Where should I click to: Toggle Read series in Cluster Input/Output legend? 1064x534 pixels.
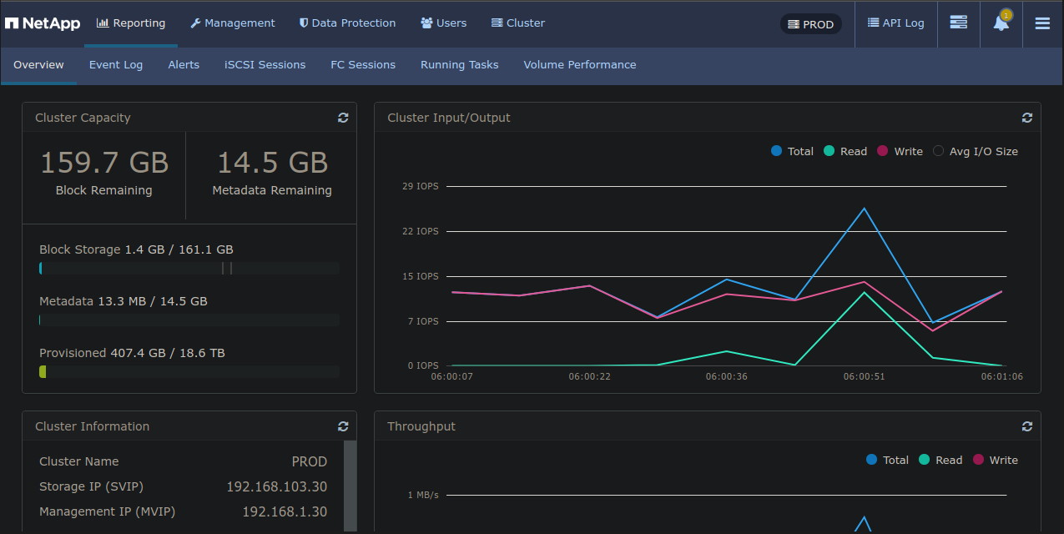pos(845,151)
